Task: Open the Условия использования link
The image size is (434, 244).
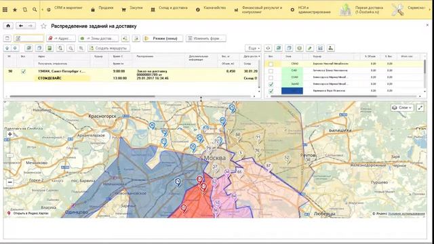Action: coord(406,213)
